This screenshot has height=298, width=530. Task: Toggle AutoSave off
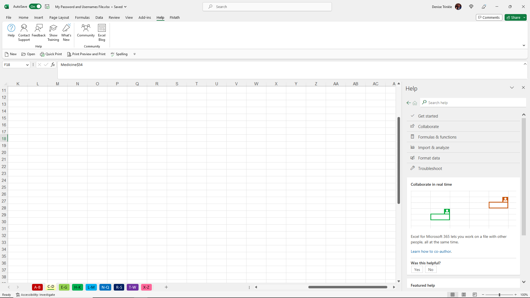tap(35, 7)
